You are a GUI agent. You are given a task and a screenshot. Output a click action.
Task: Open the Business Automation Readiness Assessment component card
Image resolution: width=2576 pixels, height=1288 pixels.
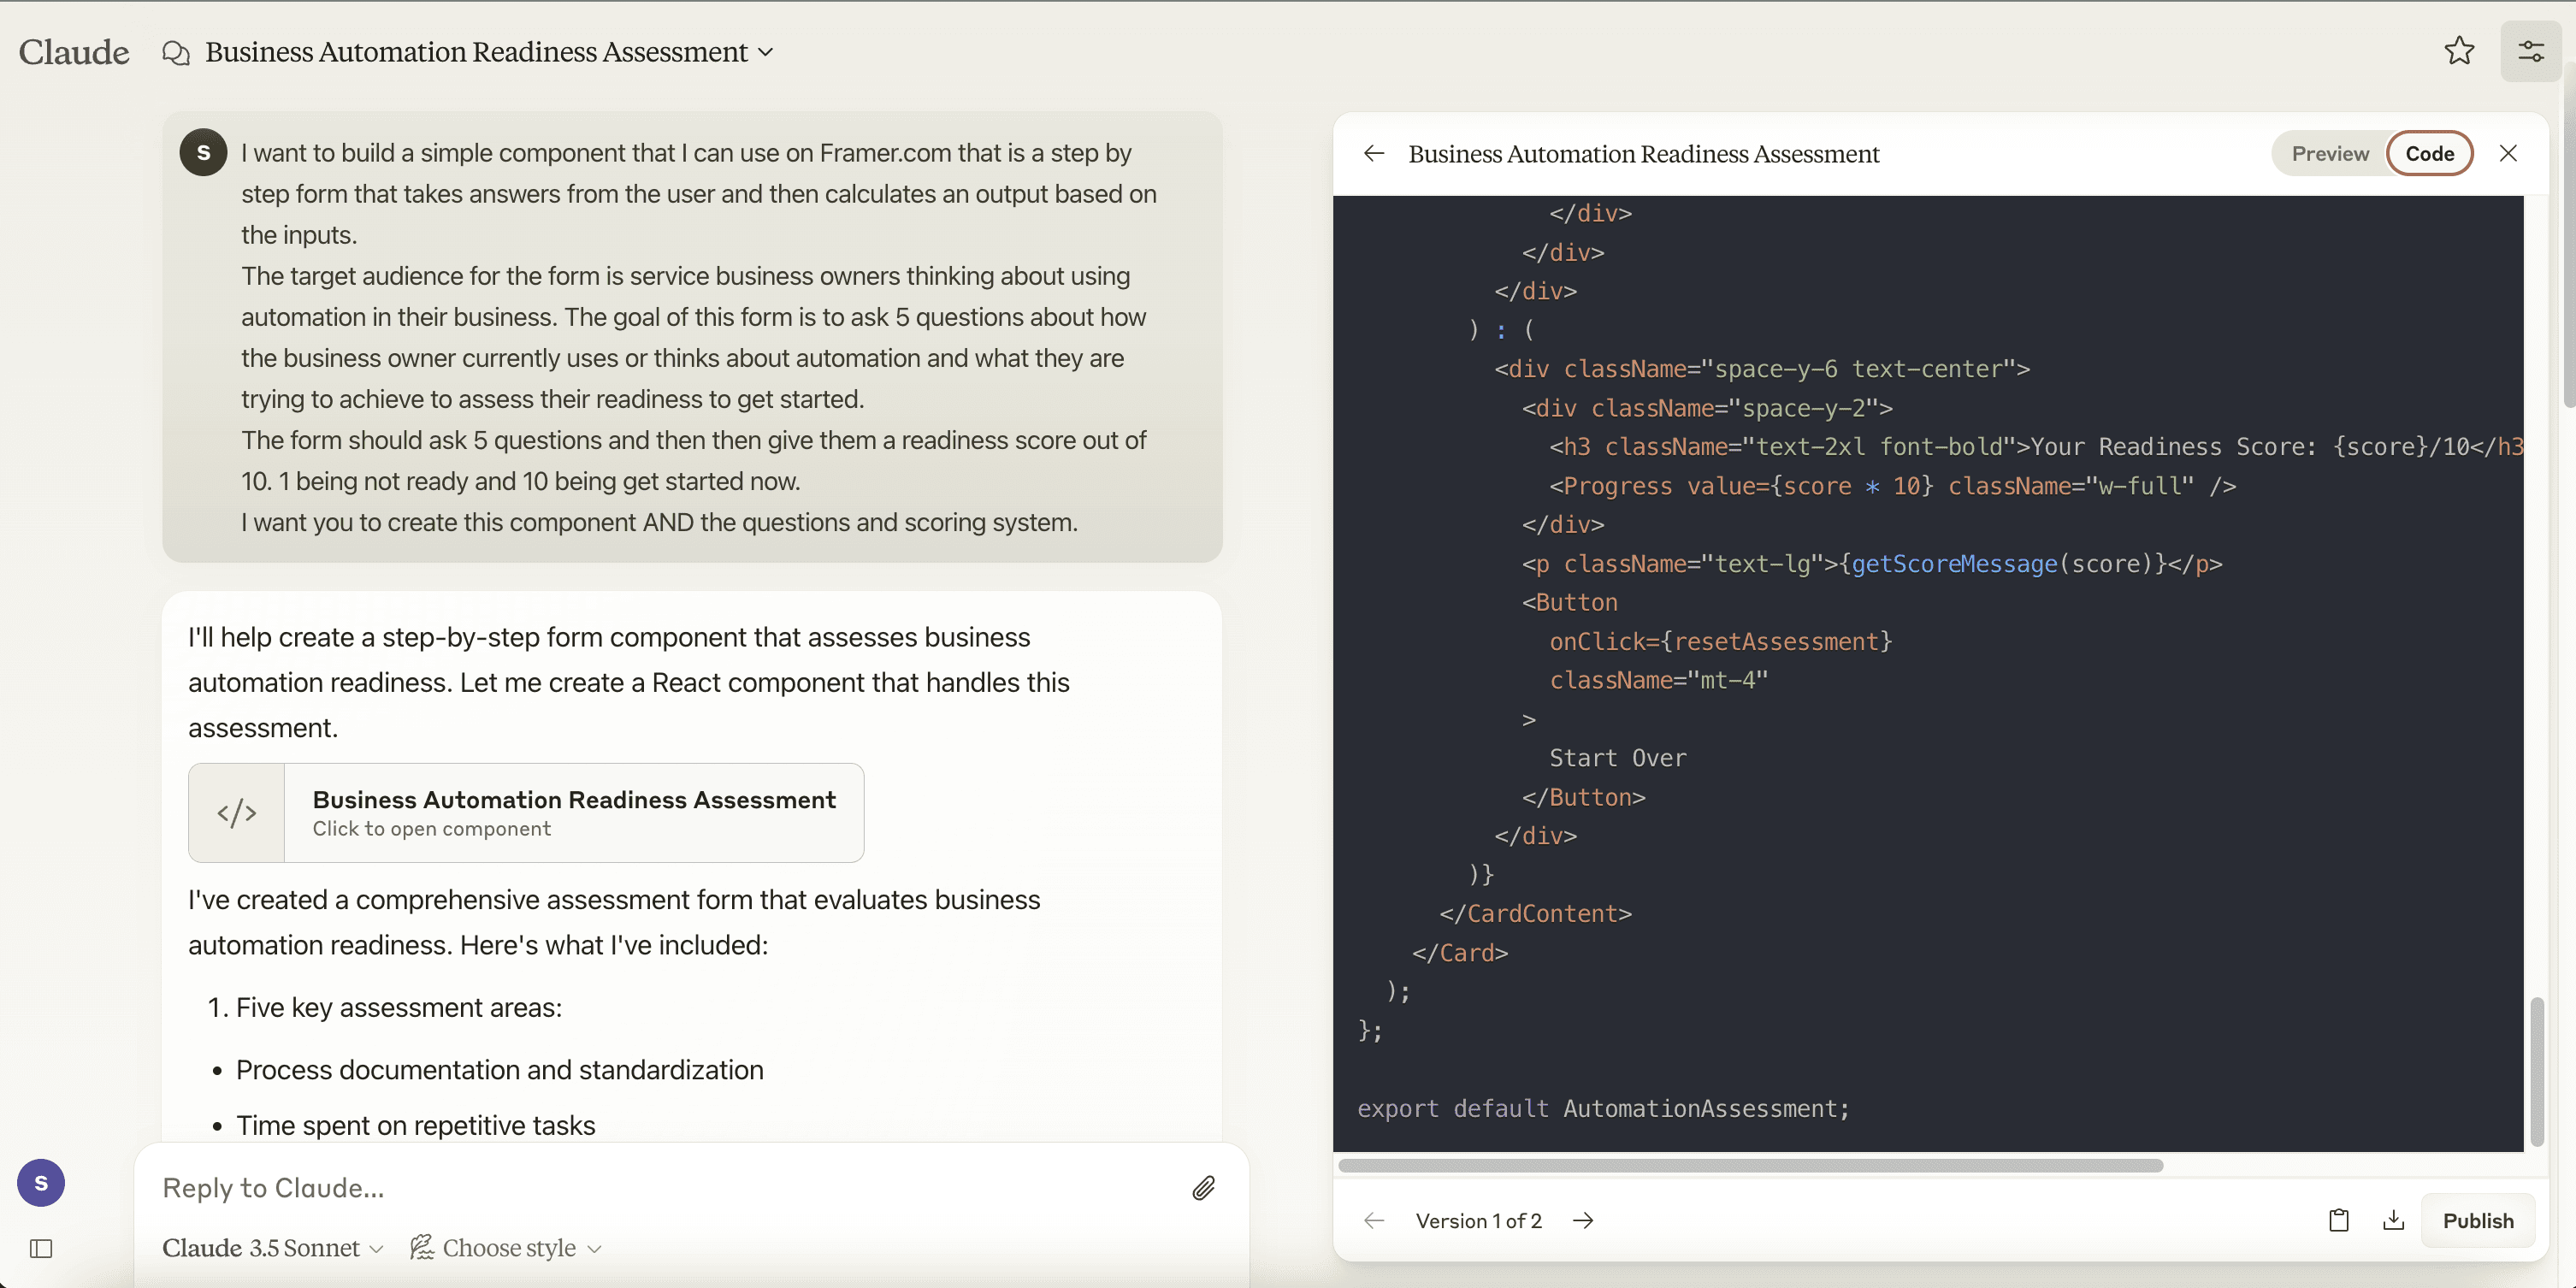click(x=526, y=812)
